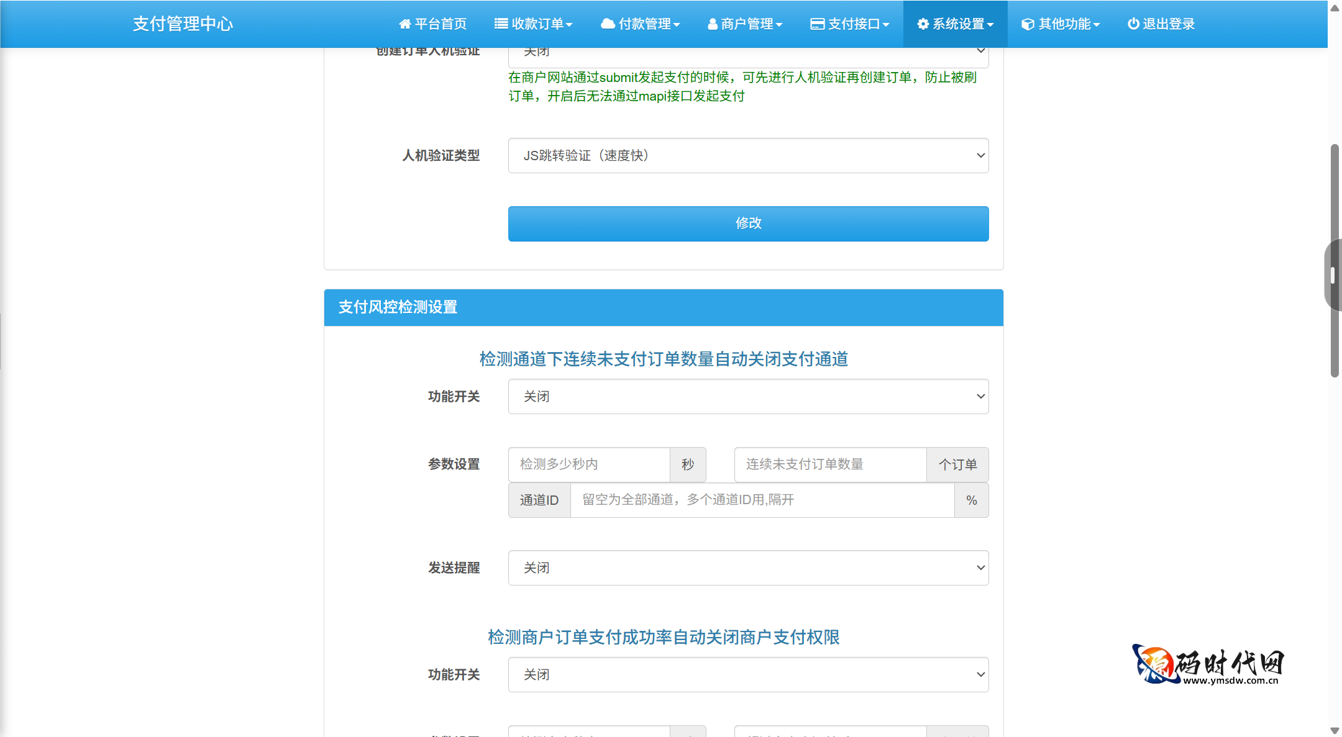
Task: Switch 发送提醒 from 关闭 state
Action: (747, 567)
